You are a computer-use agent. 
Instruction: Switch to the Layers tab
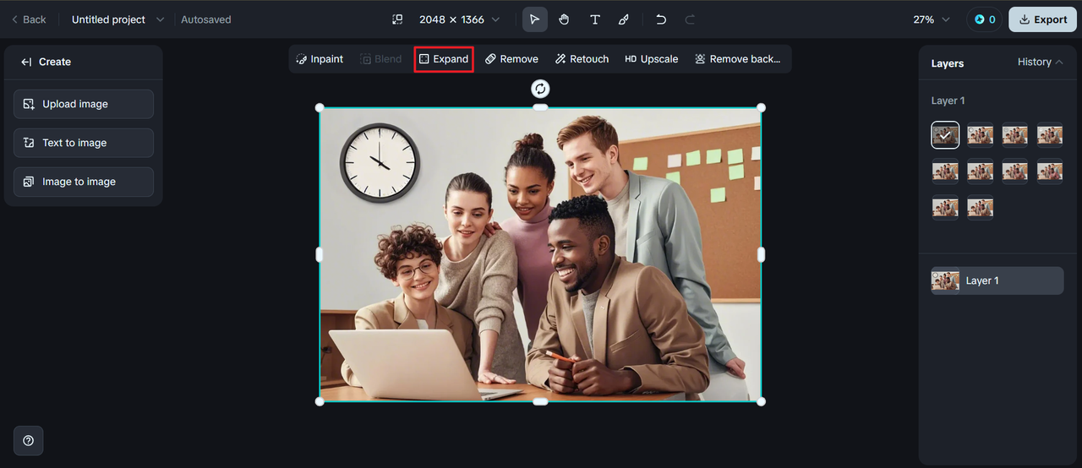click(x=948, y=63)
